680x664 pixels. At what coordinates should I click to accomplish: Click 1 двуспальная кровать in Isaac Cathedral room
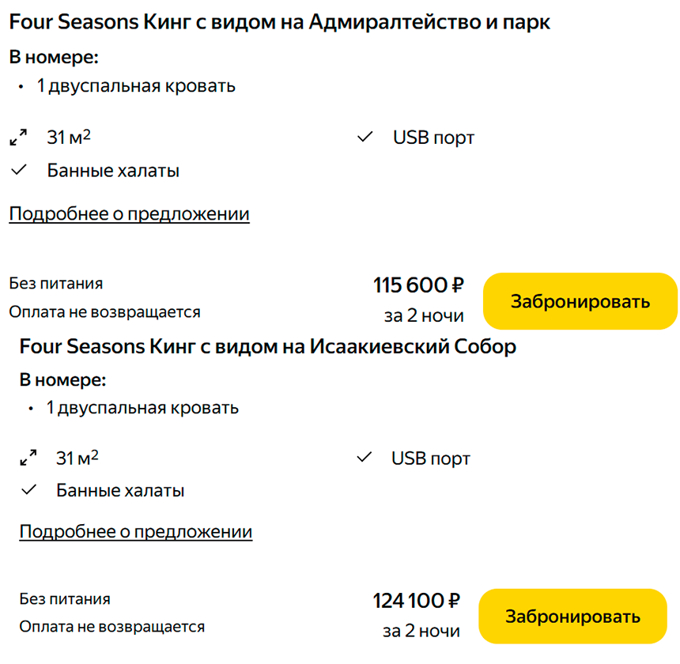(142, 408)
